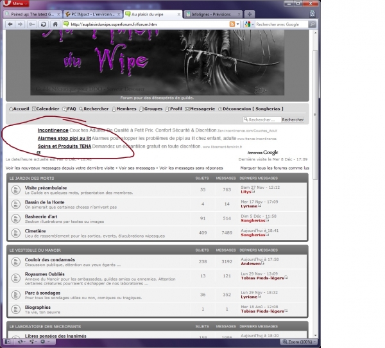The width and height of the screenshot is (385, 348).
Task: Open the password wand key icon
Action: [x=32, y=24]
